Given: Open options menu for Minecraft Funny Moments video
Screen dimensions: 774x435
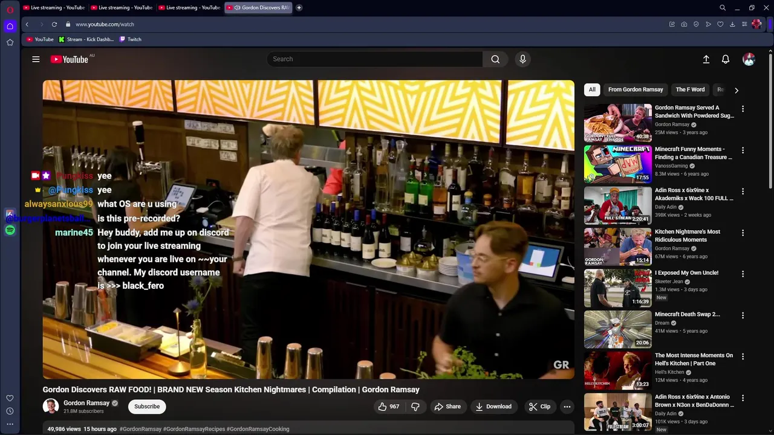Looking at the screenshot, I should tap(743, 150).
